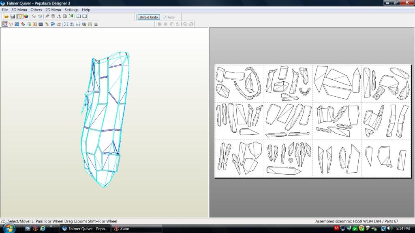This screenshot has width=415, height=233.
Task: Click the rotate counterclockwise icon
Action: point(185,24)
